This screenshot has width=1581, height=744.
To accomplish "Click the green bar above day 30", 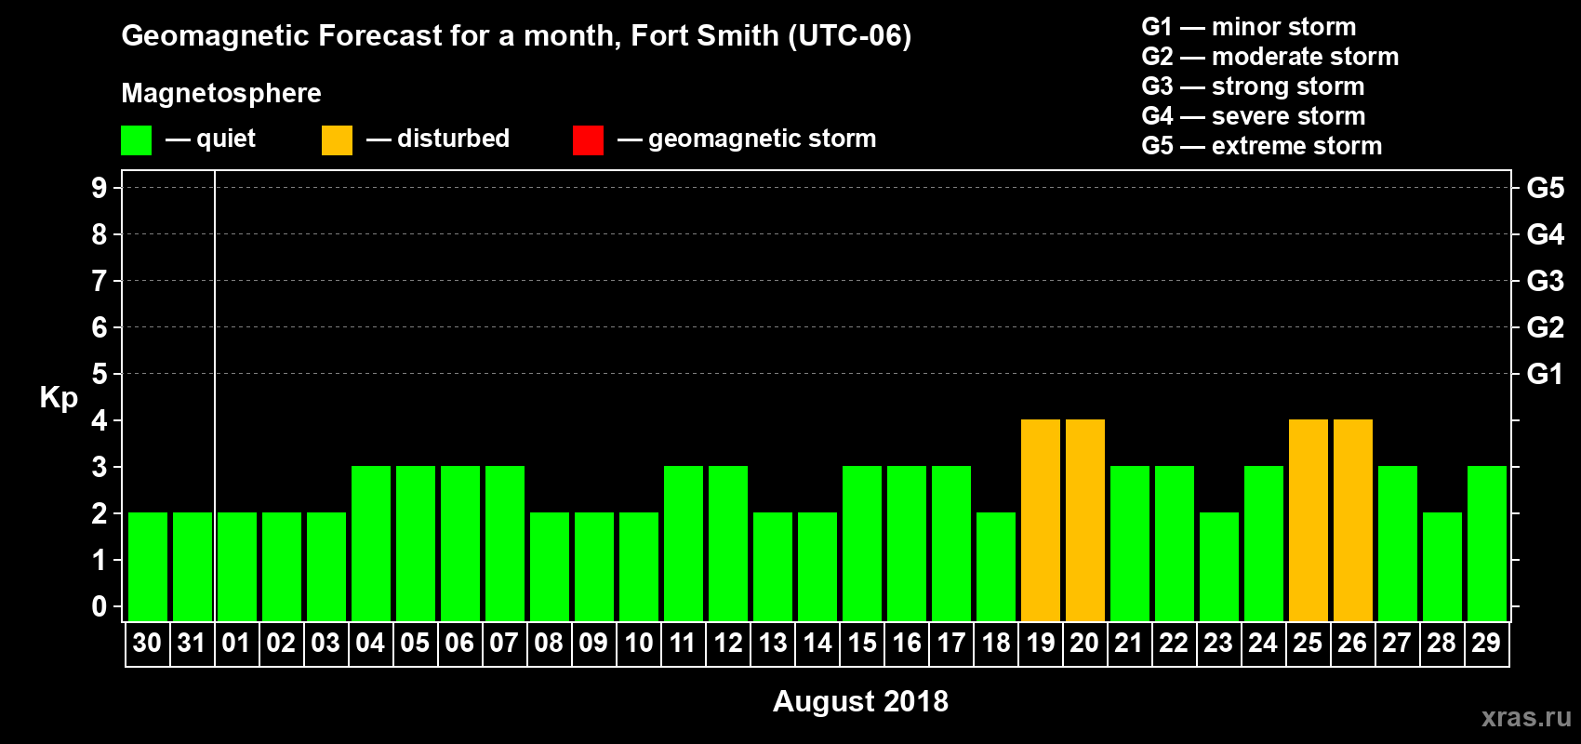I will 148,566.
